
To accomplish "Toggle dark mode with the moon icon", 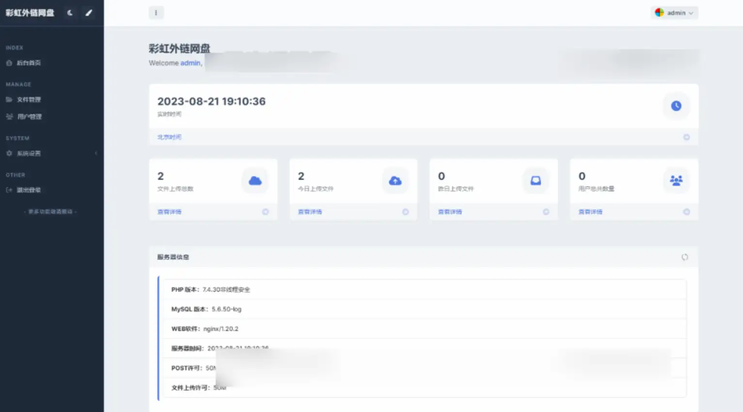I will coord(70,13).
